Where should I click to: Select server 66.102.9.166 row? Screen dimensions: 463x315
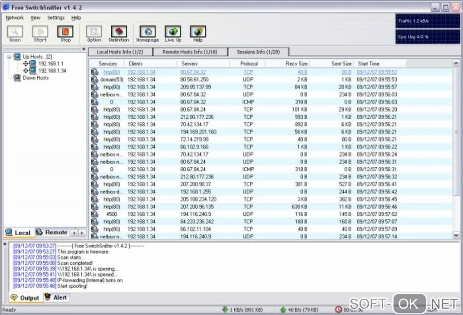[x=194, y=147]
